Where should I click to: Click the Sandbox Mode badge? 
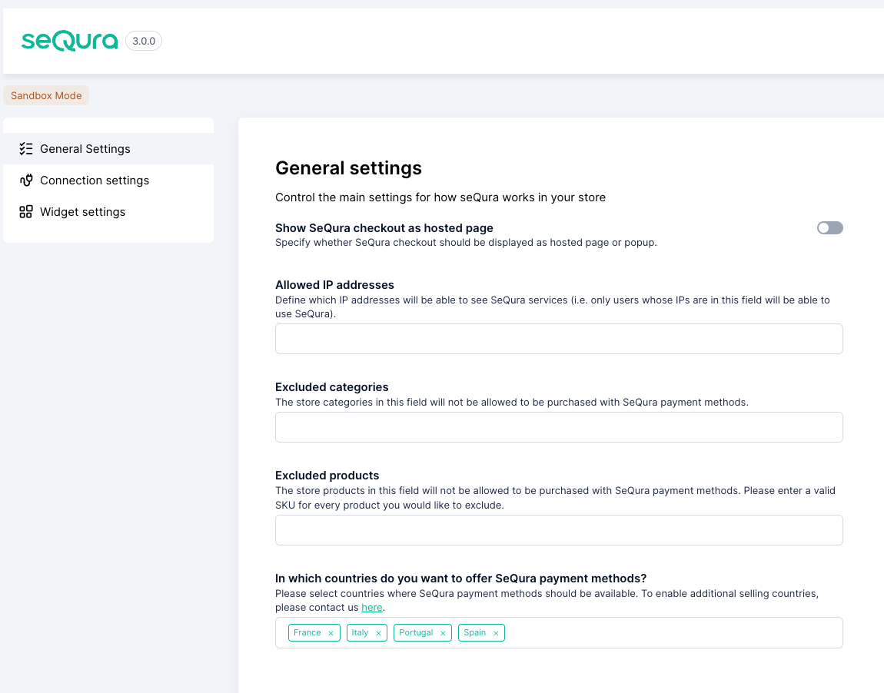tap(46, 95)
